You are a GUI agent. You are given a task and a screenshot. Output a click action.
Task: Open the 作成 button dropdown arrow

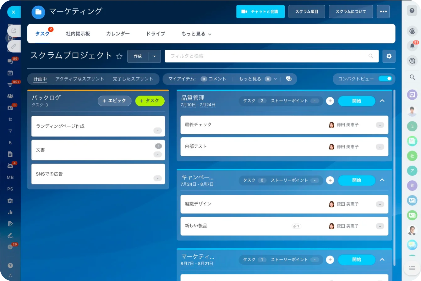[x=154, y=56]
